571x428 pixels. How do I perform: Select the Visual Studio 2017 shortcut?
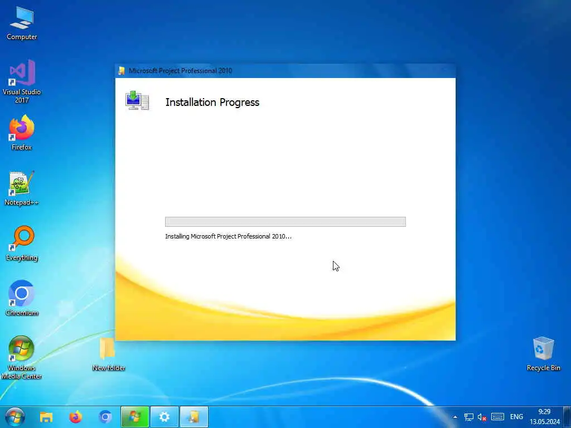coord(22,81)
